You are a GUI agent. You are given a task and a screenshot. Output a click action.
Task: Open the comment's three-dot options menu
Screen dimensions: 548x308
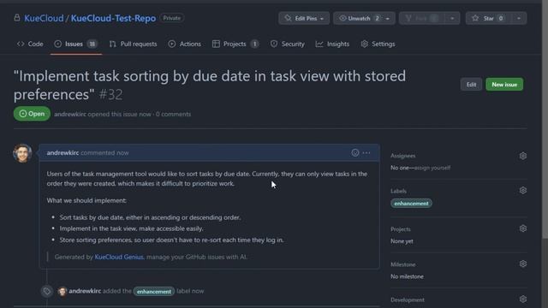[x=366, y=152]
